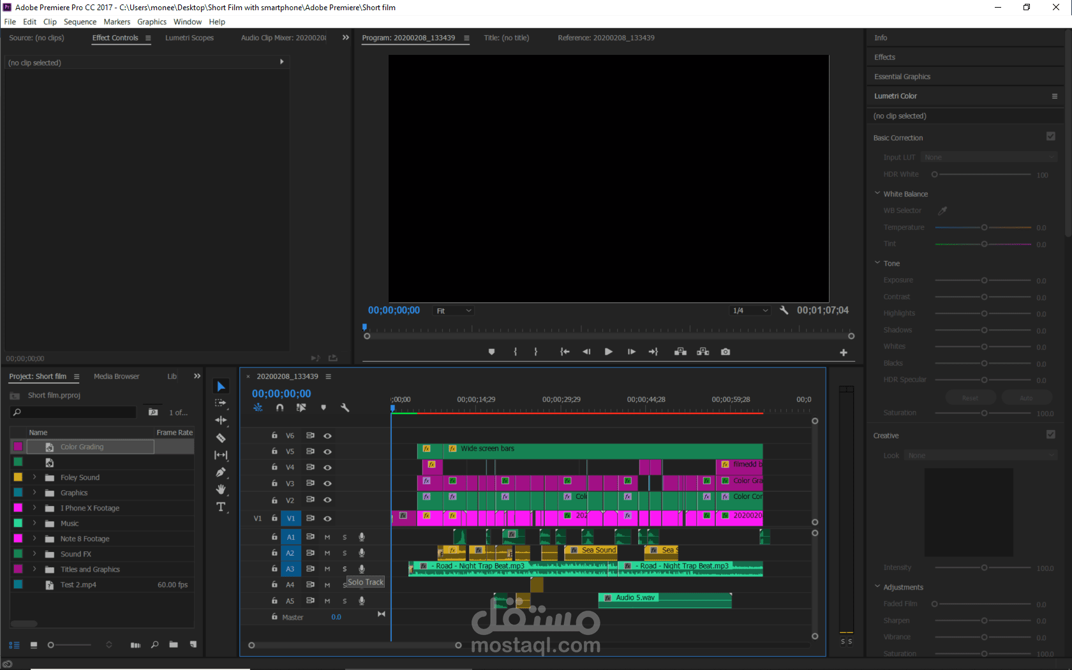Switch to Media Browser tab
The height and width of the screenshot is (670, 1072).
click(116, 376)
